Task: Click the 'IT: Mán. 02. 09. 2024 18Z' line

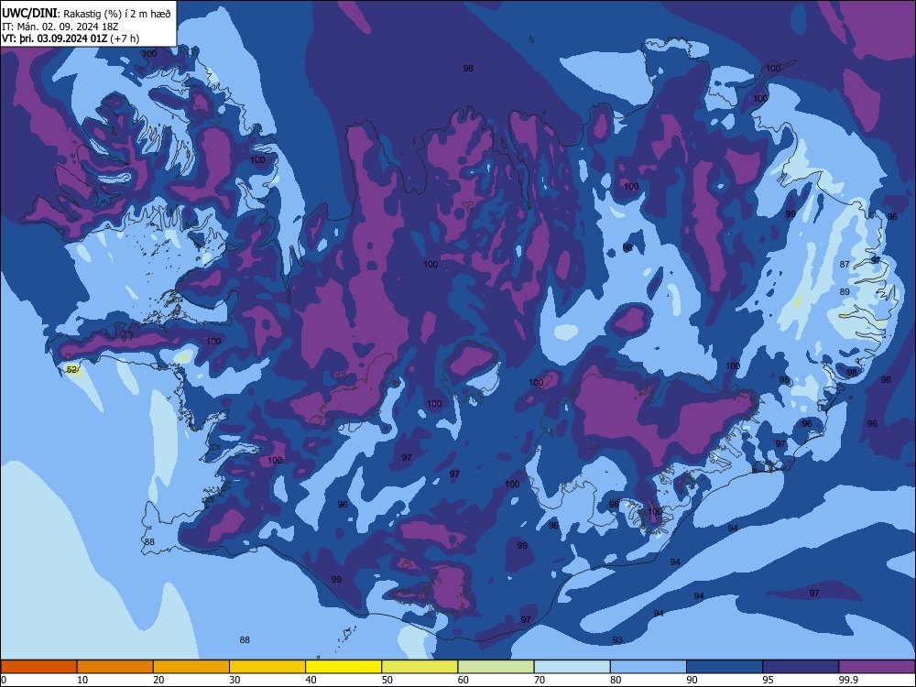Action: click(x=60, y=27)
